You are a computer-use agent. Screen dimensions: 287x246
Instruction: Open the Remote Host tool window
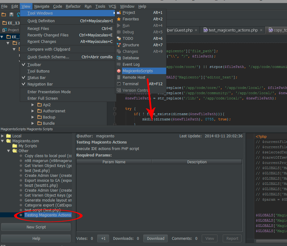pyautogui.click(x=141, y=77)
